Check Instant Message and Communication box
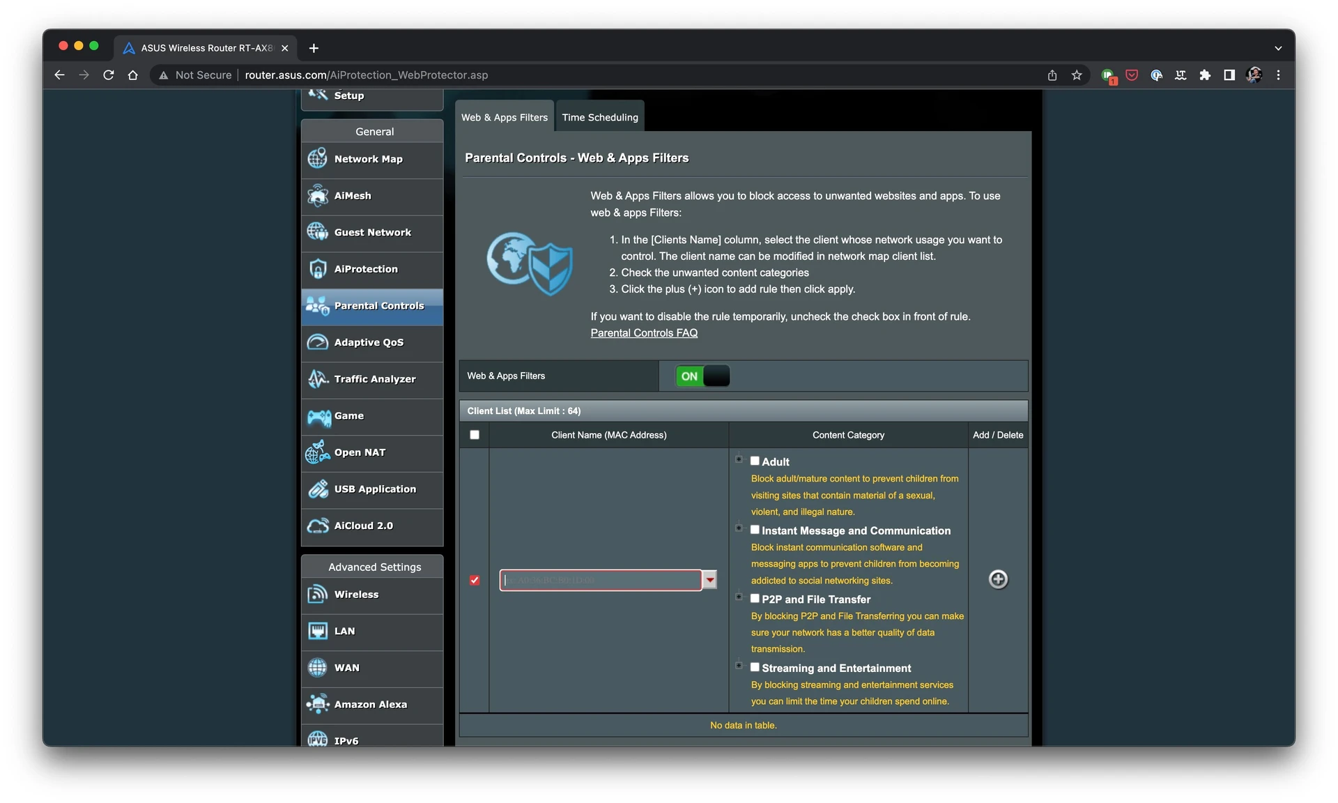The height and width of the screenshot is (803, 1338). pos(755,530)
